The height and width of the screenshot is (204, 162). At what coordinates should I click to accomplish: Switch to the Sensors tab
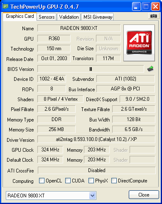(x=47, y=17)
